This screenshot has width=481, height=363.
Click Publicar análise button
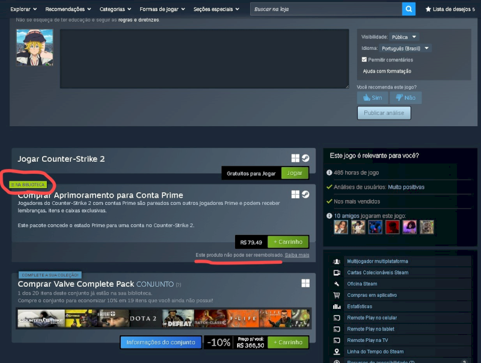[384, 113]
